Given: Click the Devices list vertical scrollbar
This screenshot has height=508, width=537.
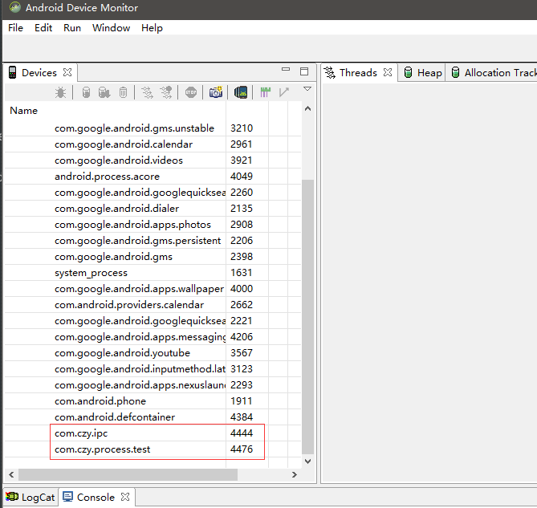Looking at the screenshot, I should 307,321.
